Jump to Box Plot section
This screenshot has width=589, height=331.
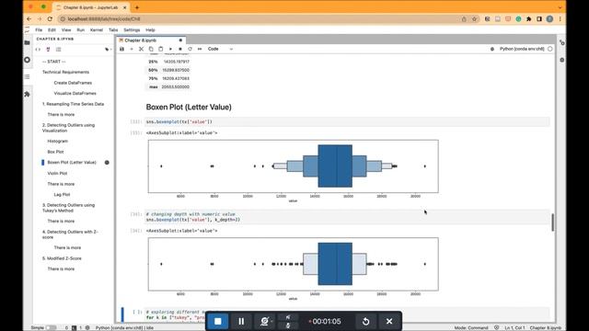tap(55, 152)
